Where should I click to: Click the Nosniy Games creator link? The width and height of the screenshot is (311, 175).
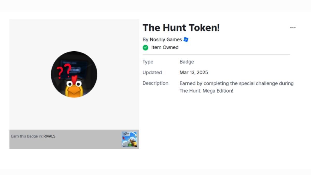coord(166,40)
